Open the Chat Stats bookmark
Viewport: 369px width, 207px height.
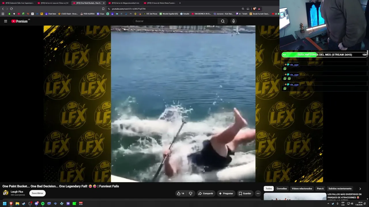click(50, 14)
